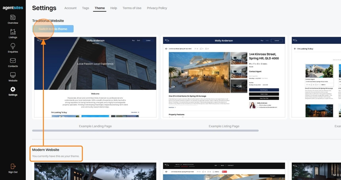This screenshot has height=180, width=341.
Task: Open Modern Website landing page preview
Action: click(95, 171)
